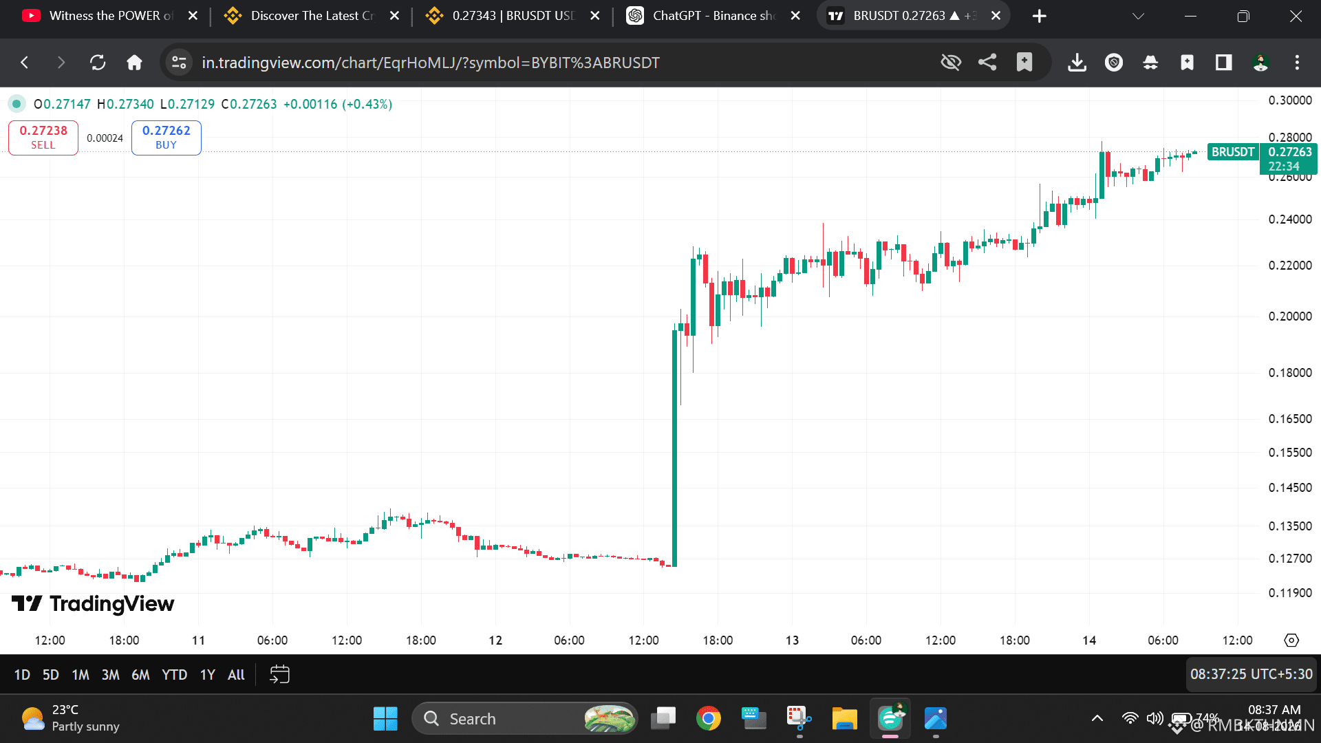Open chart axis settings gear icon

[x=1291, y=640]
